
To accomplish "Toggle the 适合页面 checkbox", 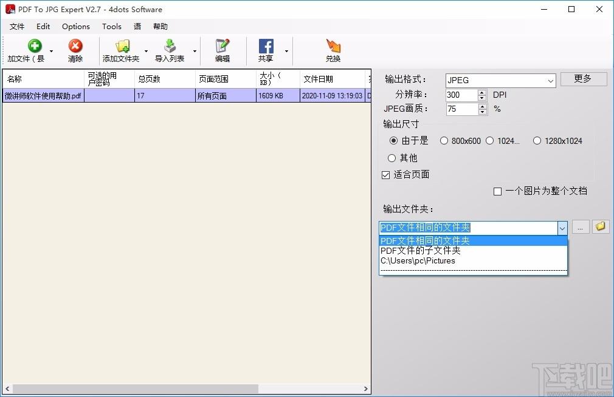I will pos(385,175).
